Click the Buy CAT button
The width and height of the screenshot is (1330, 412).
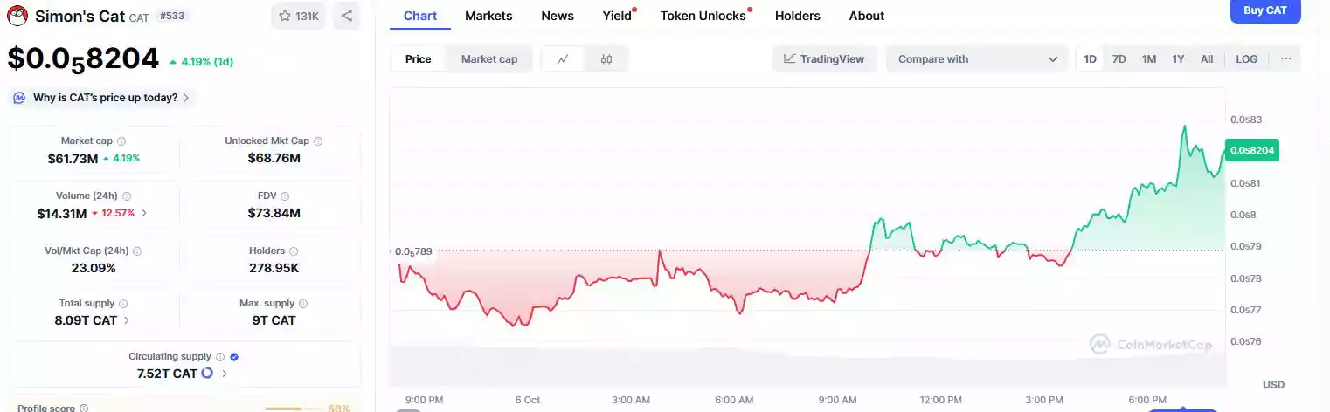tap(1264, 10)
